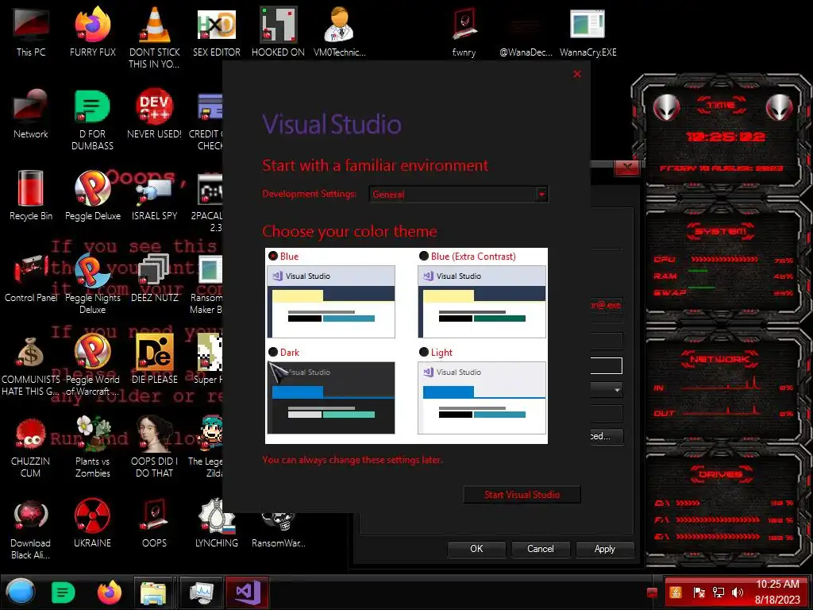The image size is (813, 610).
Task: Select the VLC cone desktop icon
Action: click(x=155, y=37)
